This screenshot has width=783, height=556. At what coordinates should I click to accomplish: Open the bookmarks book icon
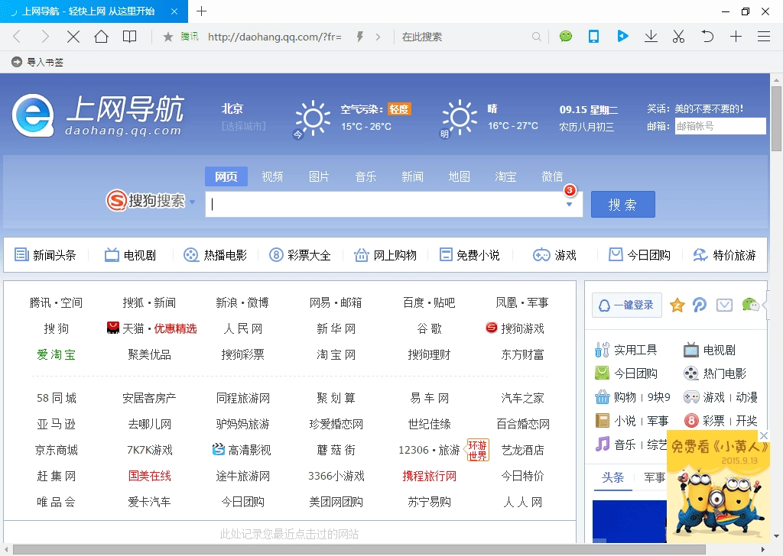pos(130,37)
